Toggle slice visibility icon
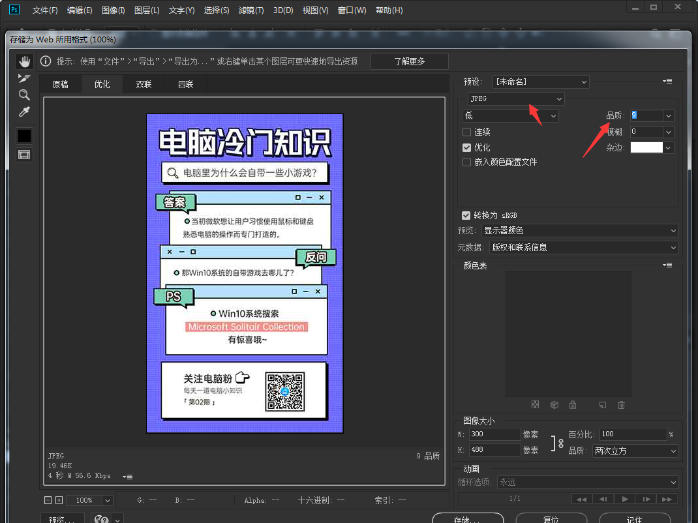Image resolution: width=698 pixels, height=523 pixels. (24, 155)
